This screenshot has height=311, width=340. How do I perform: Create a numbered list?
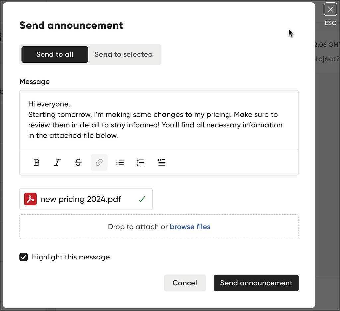141,162
